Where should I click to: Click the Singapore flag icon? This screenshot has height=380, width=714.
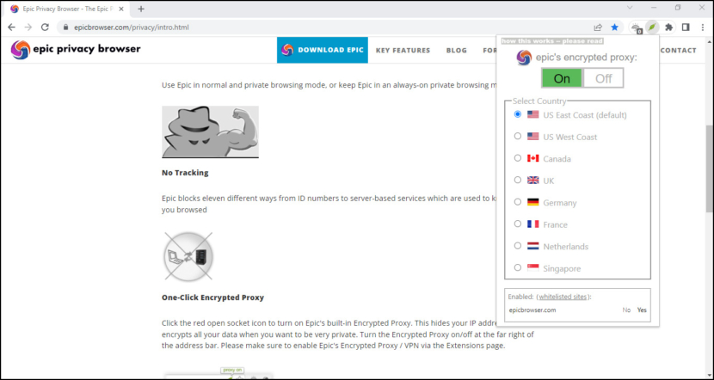532,267
